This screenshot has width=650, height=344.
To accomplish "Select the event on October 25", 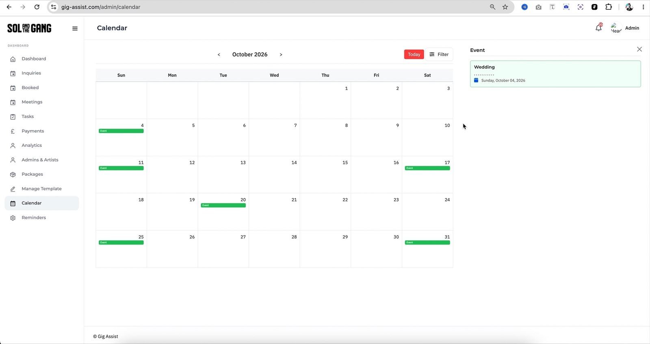I will tap(121, 243).
